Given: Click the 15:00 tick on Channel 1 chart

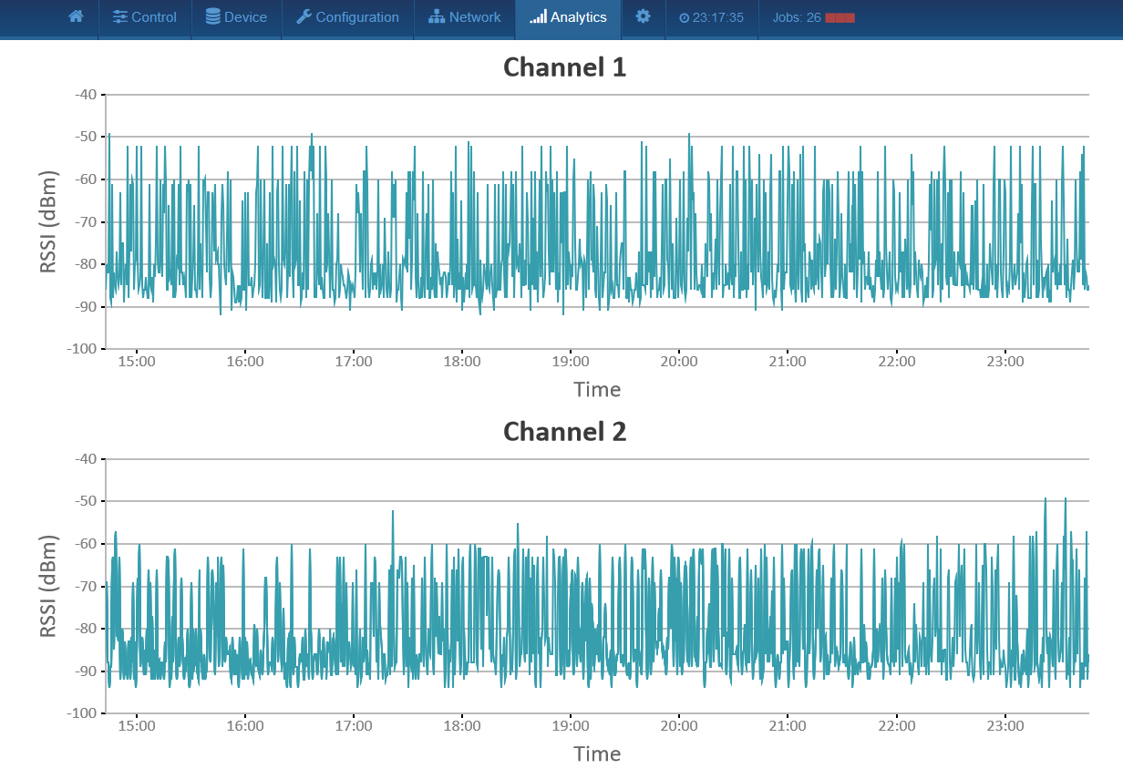Looking at the screenshot, I should 137,362.
